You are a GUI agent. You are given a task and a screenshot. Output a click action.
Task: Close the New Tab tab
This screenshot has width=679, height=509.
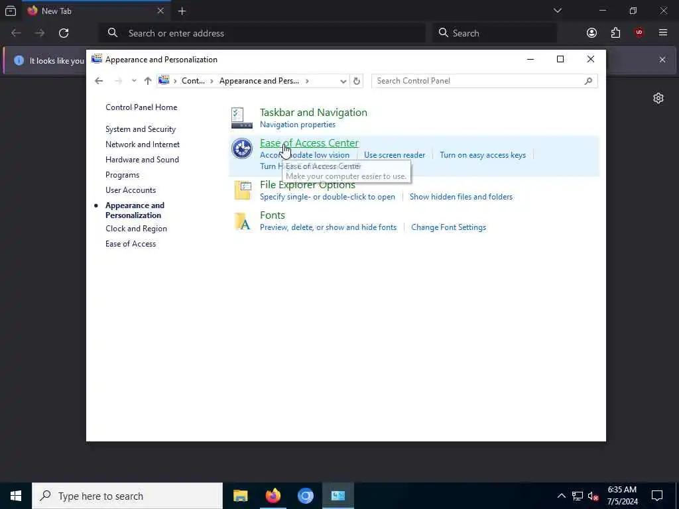pyautogui.click(x=160, y=11)
